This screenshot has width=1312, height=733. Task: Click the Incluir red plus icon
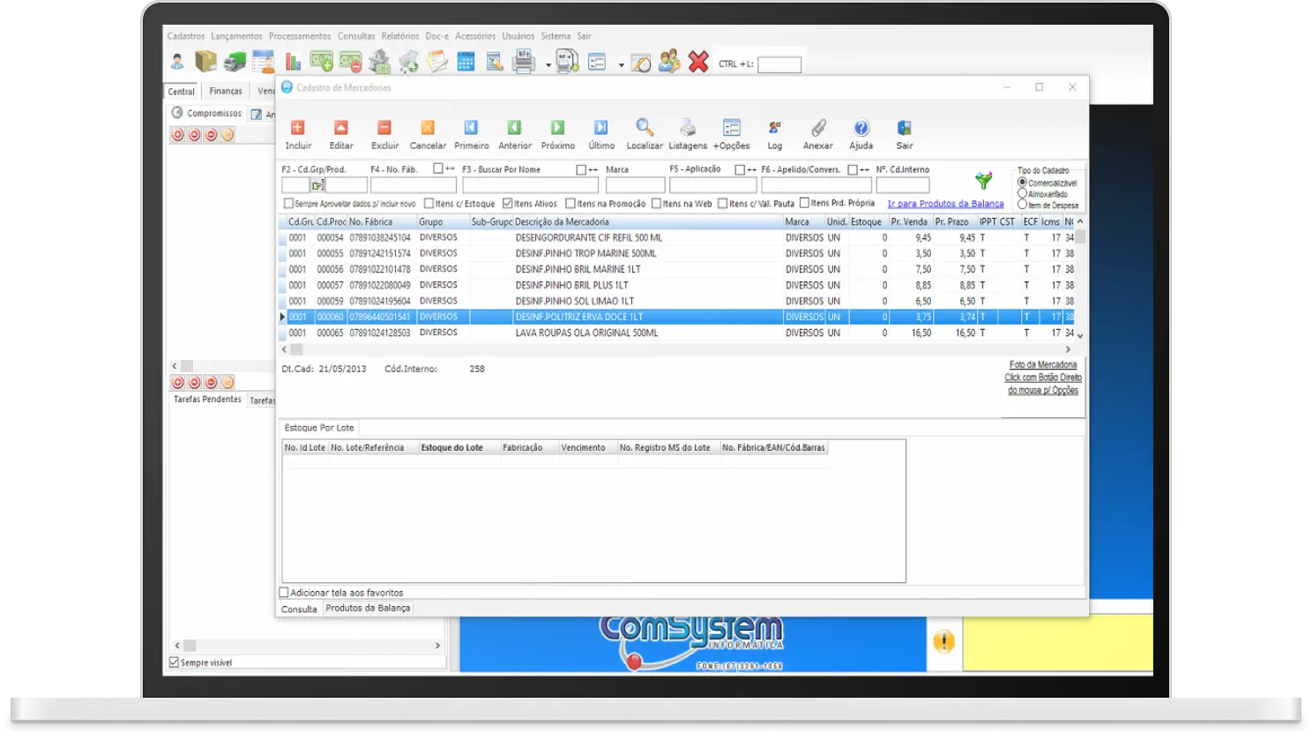click(x=298, y=128)
